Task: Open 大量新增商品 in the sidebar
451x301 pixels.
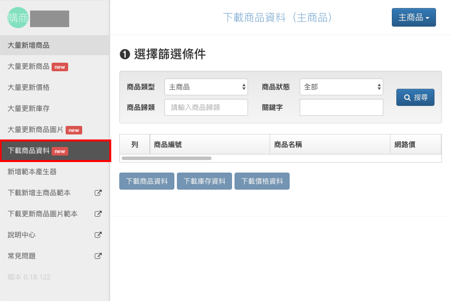Action: [29, 45]
